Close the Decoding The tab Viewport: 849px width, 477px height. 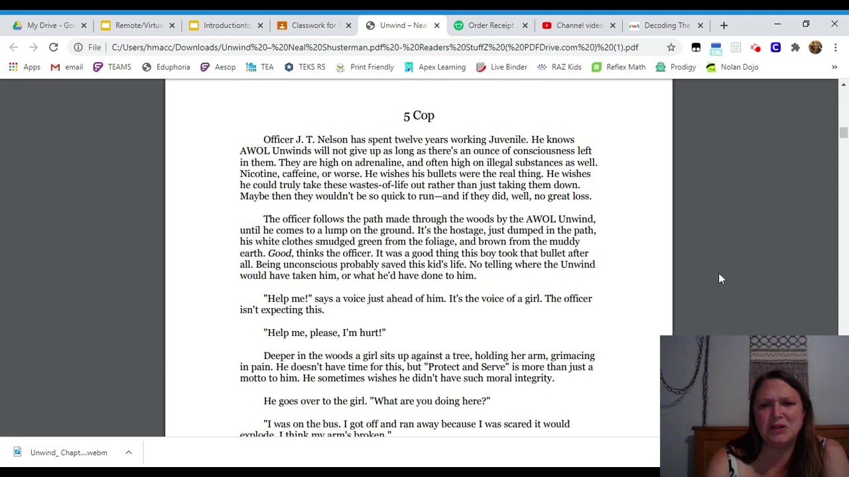pyautogui.click(x=700, y=25)
